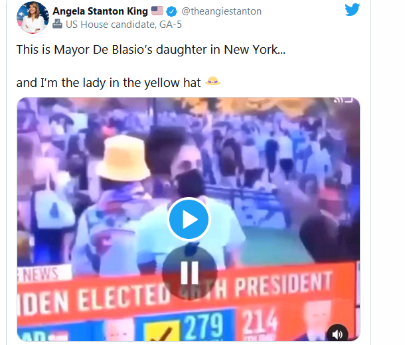
Task: Click the 214 electoral count in video
Action: pos(260,321)
